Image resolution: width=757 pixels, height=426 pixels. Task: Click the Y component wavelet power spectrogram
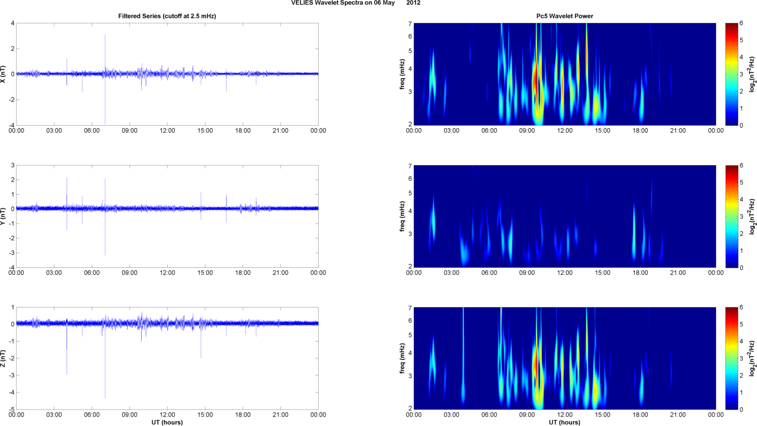pyautogui.click(x=565, y=216)
